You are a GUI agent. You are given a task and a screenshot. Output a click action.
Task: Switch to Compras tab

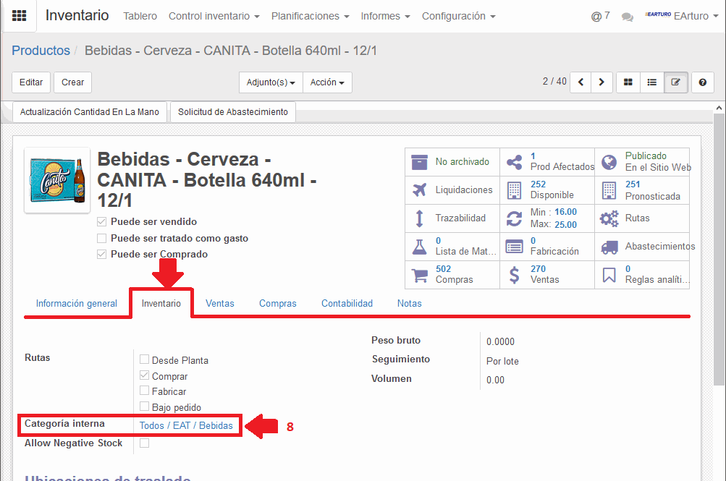pyautogui.click(x=278, y=303)
